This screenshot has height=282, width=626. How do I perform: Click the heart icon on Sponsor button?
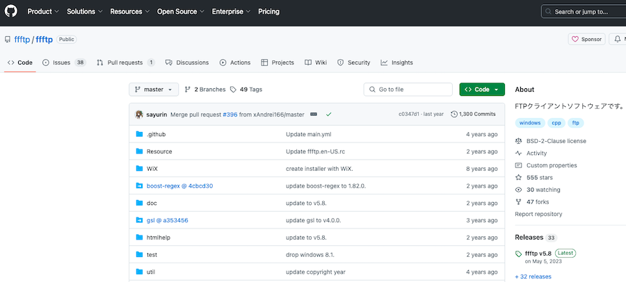(x=575, y=39)
